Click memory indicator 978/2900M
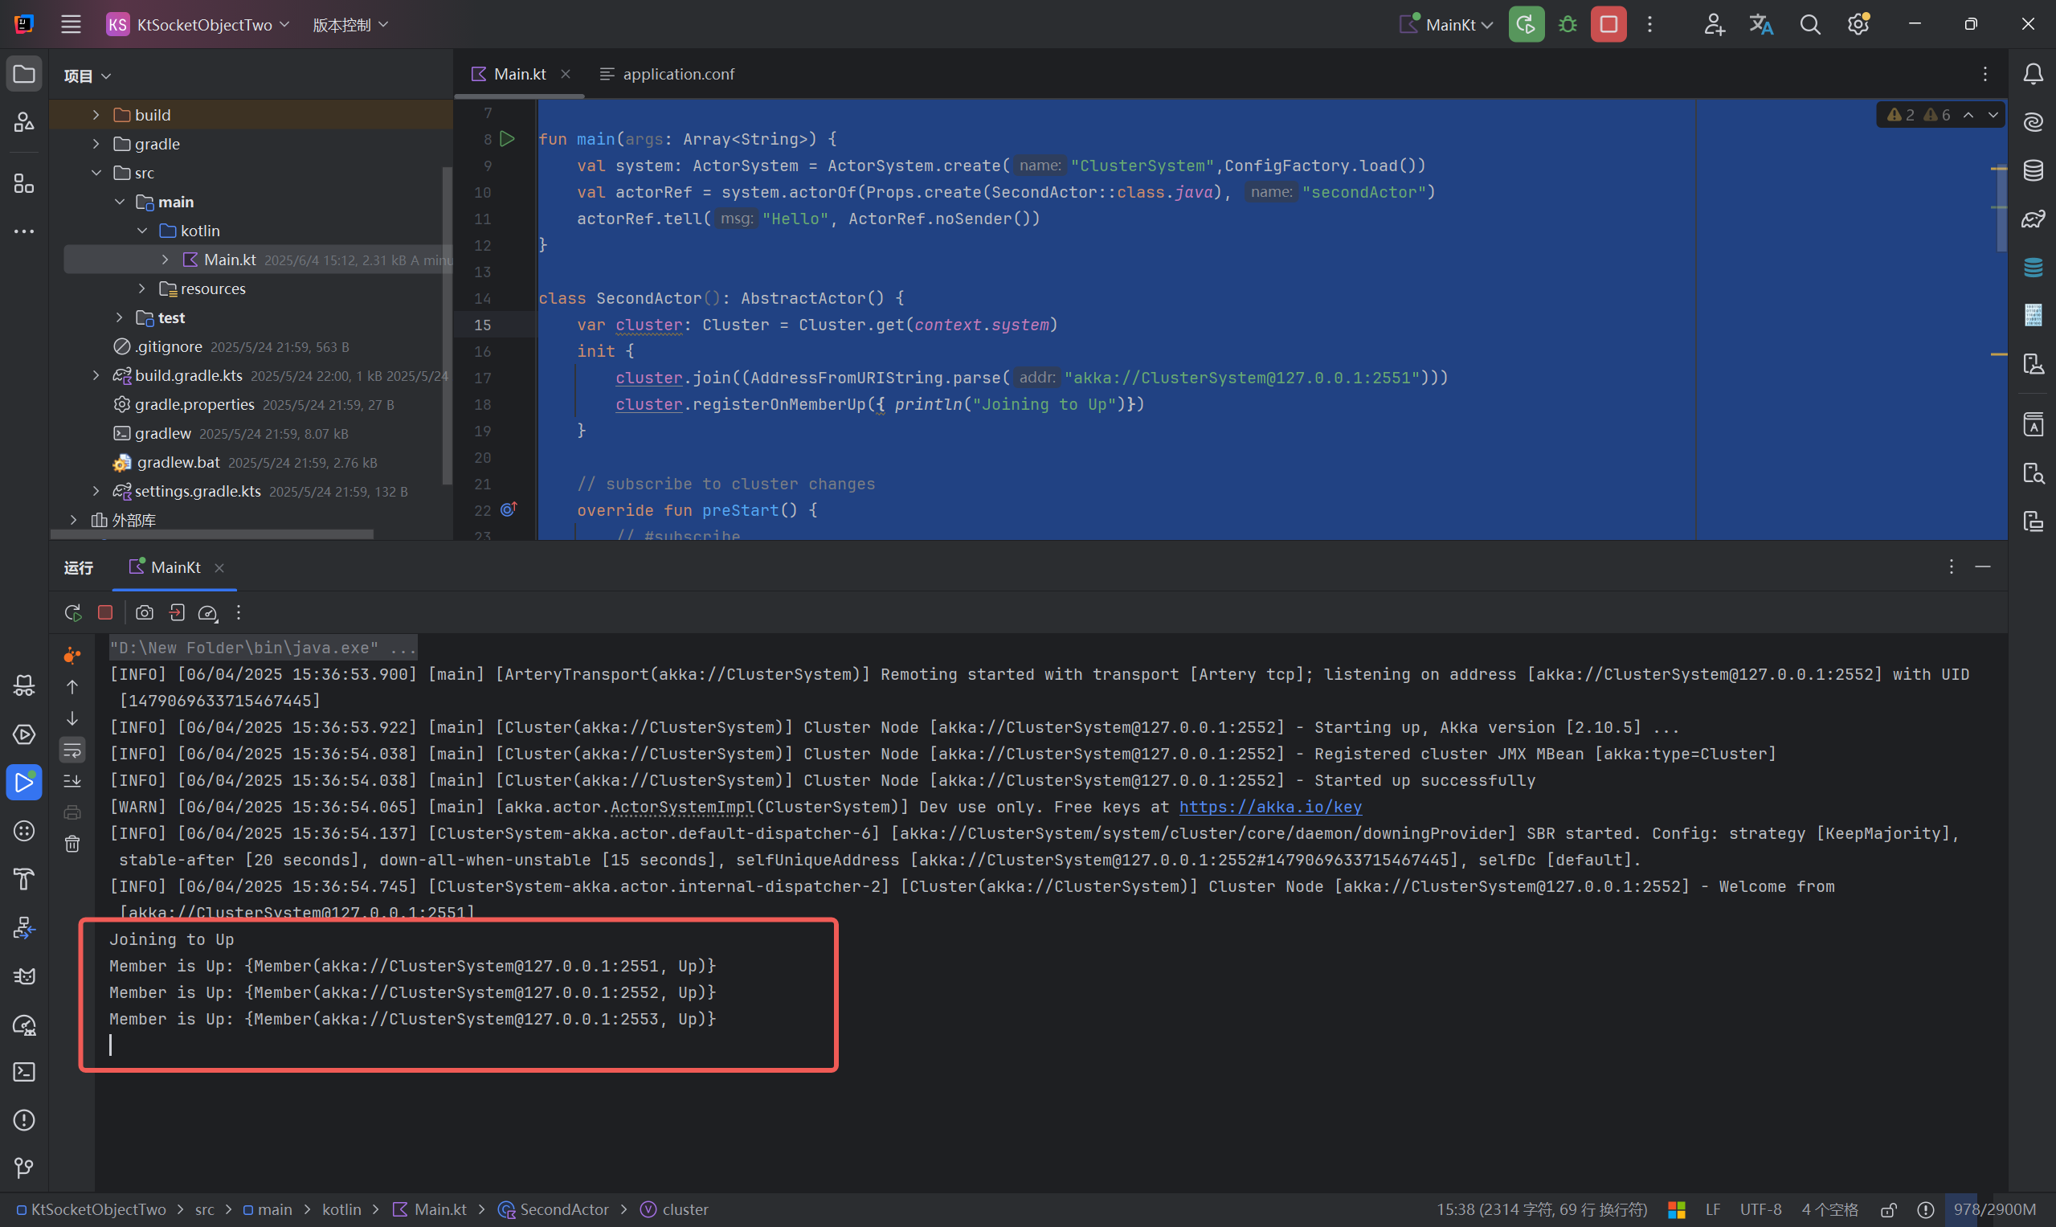The image size is (2056, 1227). tap(1994, 1209)
